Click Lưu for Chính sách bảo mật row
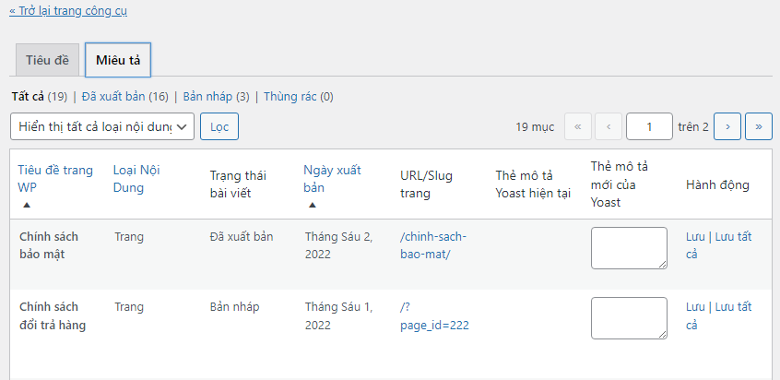Viewport: 780px width, 380px height. (695, 237)
